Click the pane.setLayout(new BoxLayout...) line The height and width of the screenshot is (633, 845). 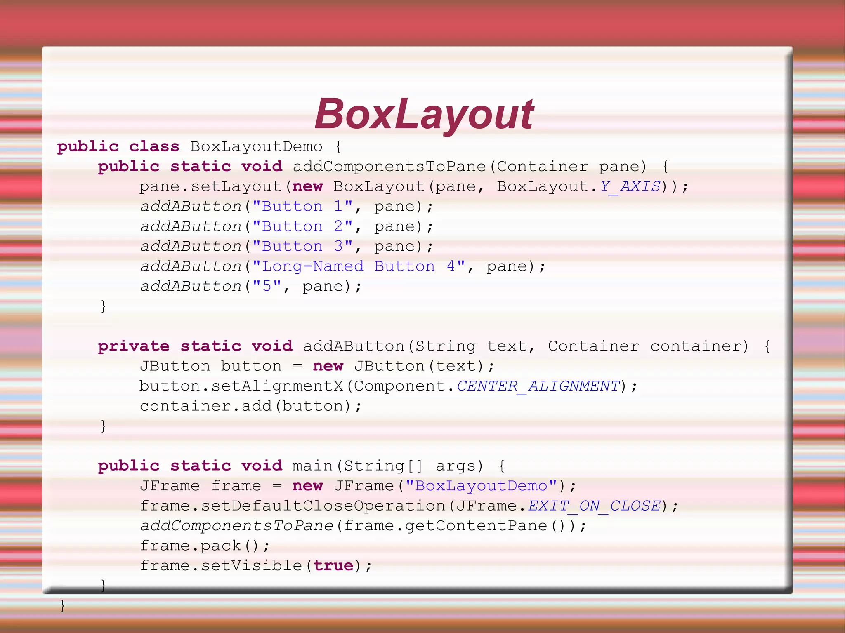click(x=414, y=186)
